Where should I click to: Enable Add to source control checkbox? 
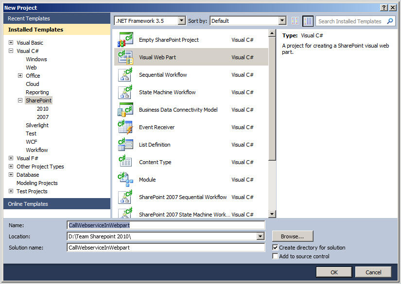pyautogui.click(x=275, y=256)
